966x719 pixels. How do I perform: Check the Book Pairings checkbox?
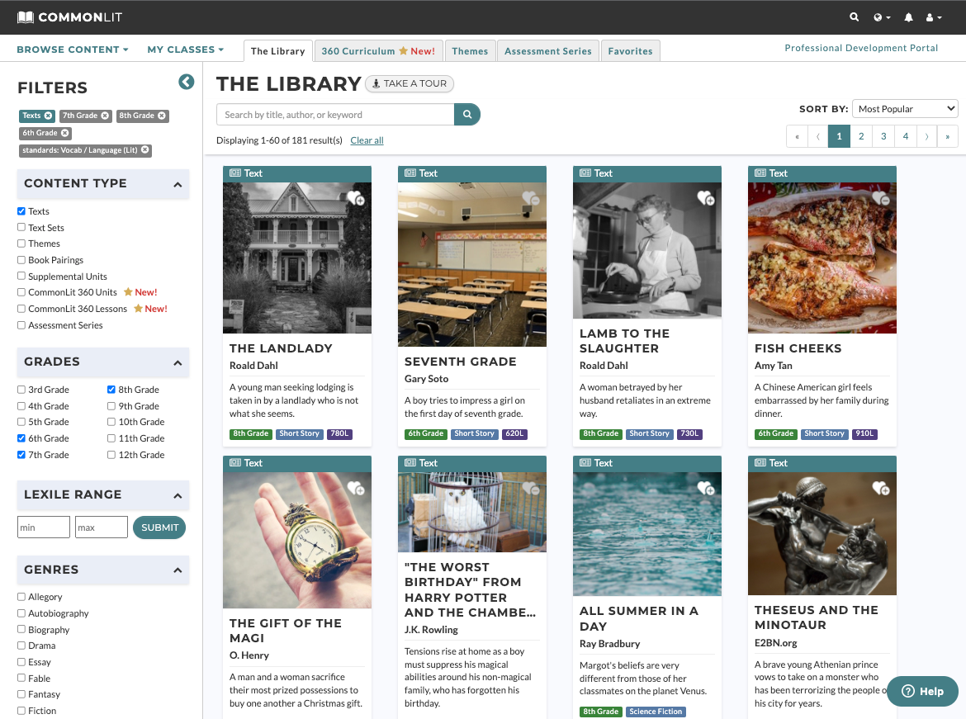21,260
